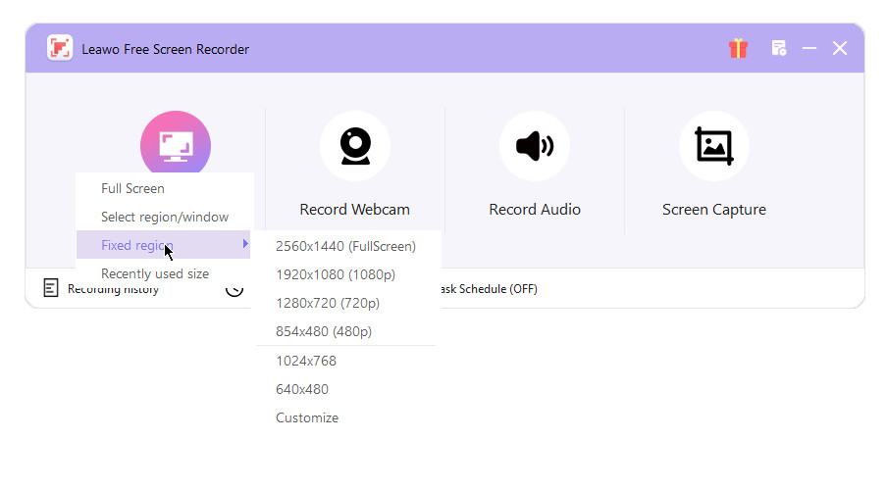The height and width of the screenshot is (489, 886).
Task: Open Recently used size menu entry
Action: 154,273
